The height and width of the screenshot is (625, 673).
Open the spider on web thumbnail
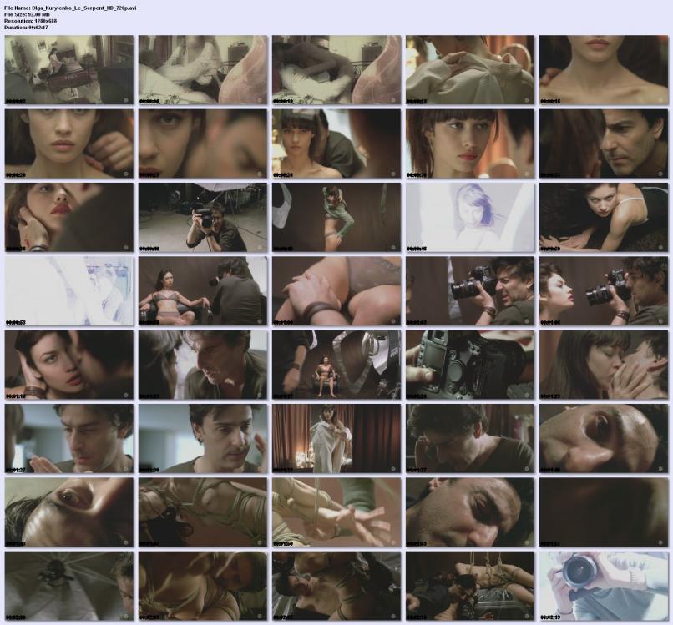[69, 586]
